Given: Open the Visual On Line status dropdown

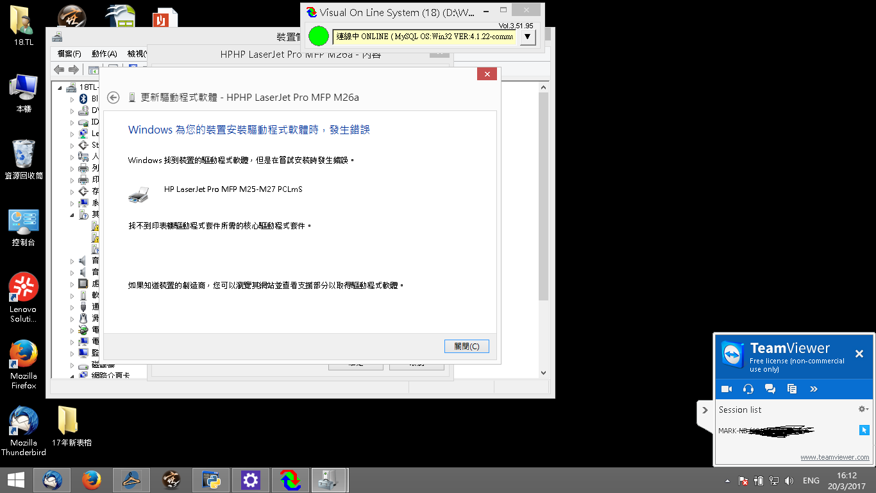Looking at the screenshot, I should point(526,37).
